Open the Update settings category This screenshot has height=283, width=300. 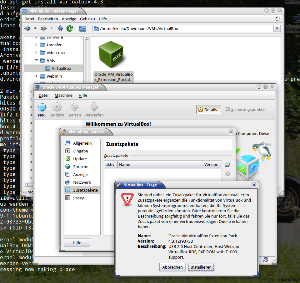tap(80, 159)
